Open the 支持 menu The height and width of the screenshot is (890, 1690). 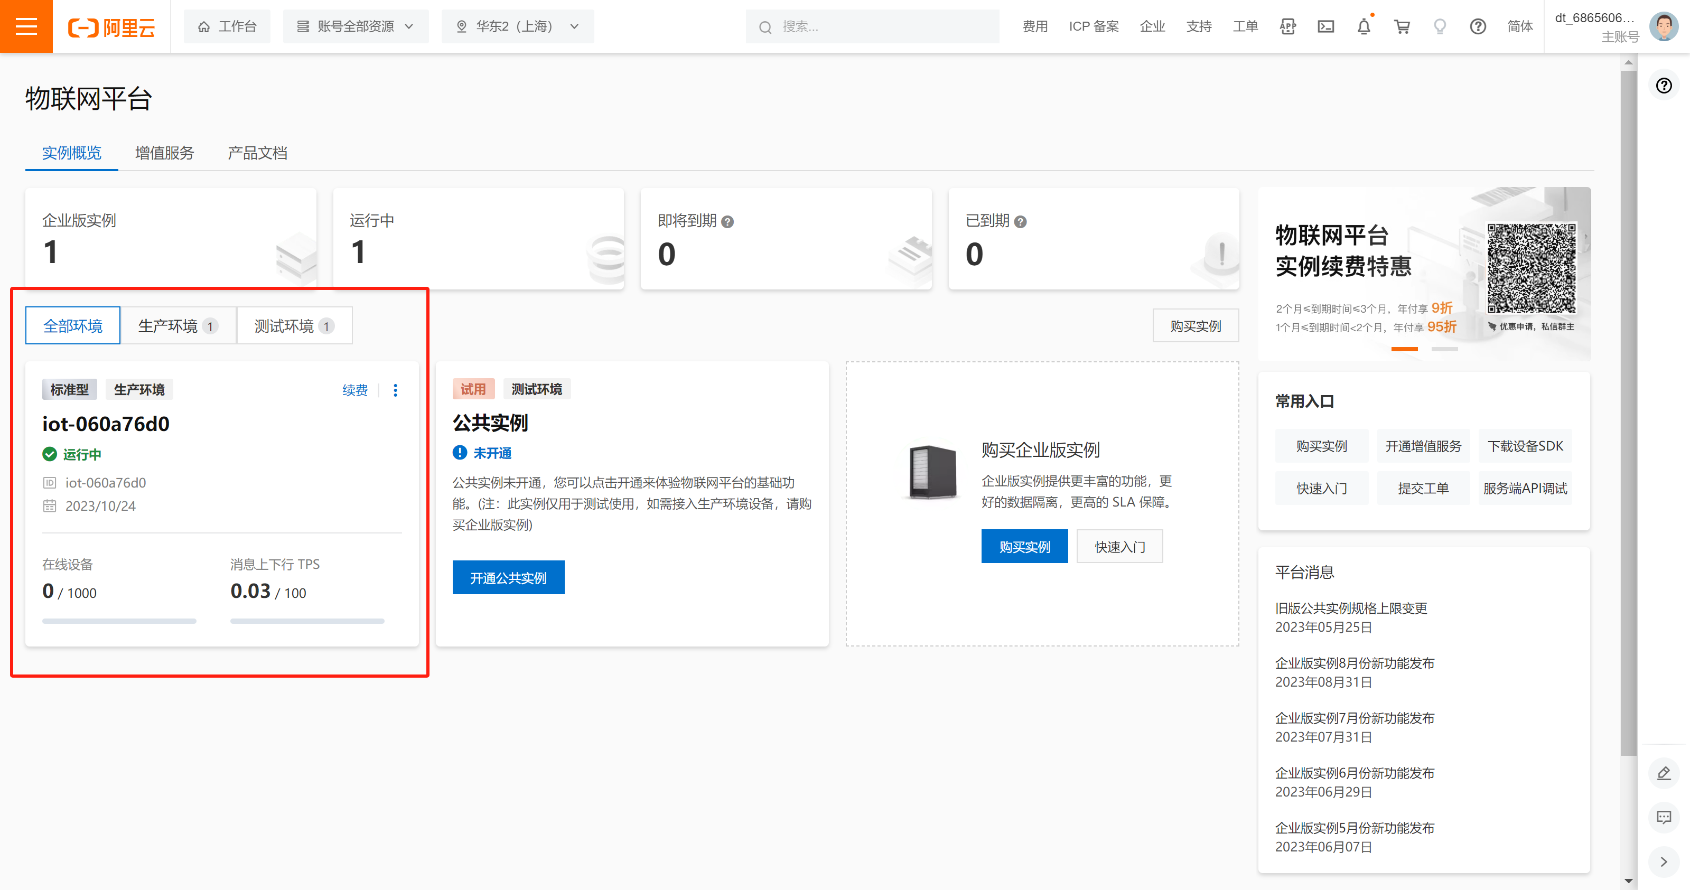click(x=1199, y=26)
